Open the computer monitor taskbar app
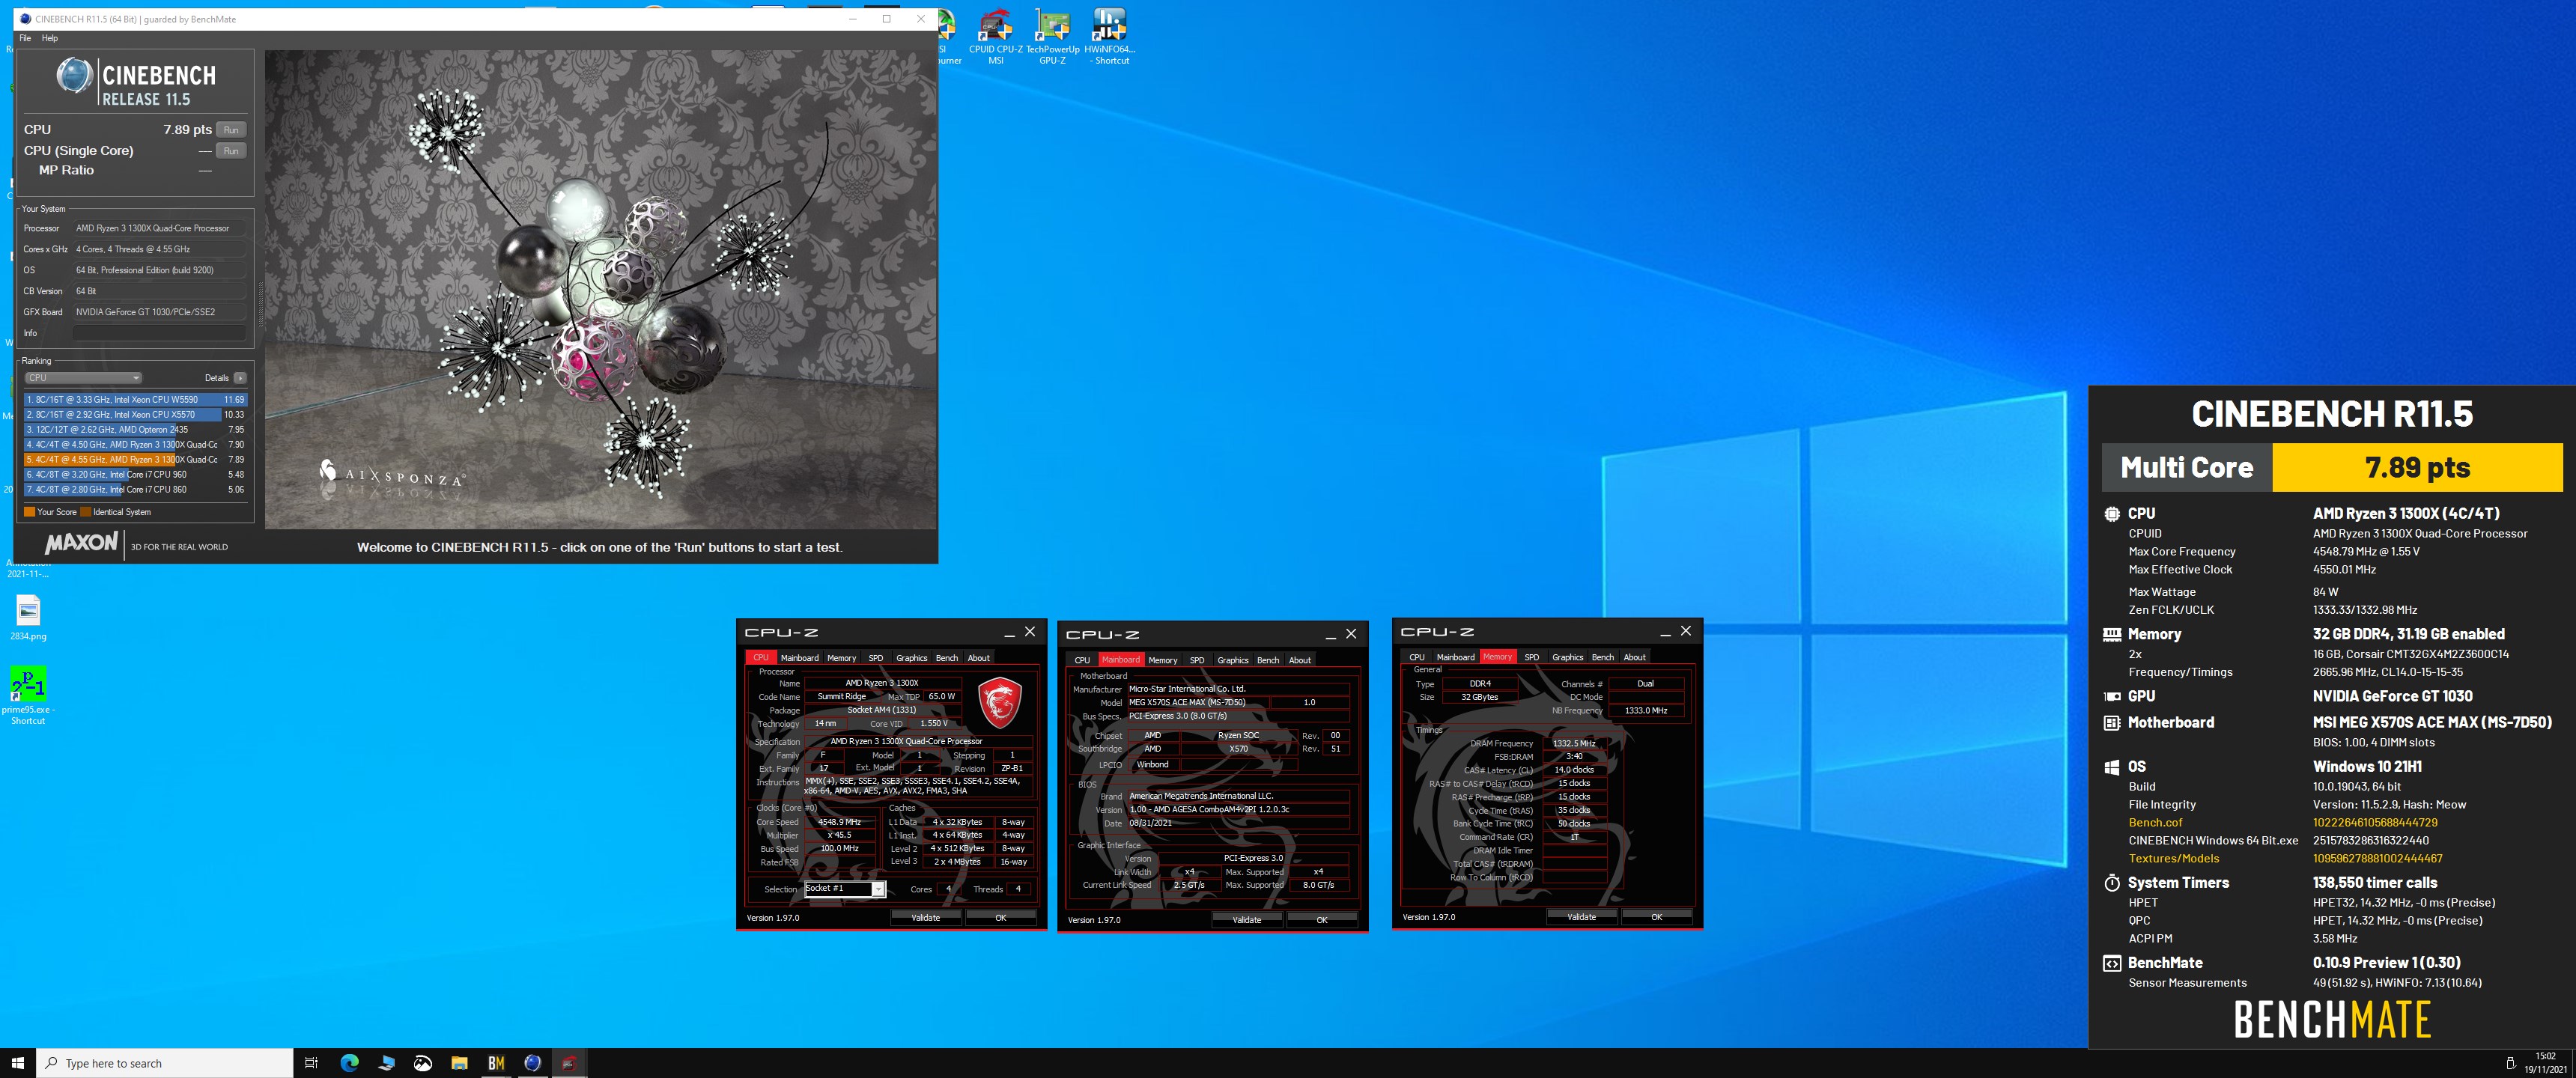Image resolution: width=2576 pixels, height=1078 pixels. (x=386, y=1063)
